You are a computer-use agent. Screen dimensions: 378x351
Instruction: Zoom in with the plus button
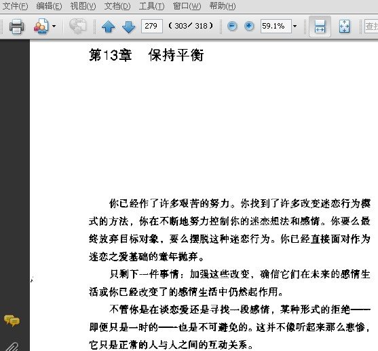(x=249, y=26)
